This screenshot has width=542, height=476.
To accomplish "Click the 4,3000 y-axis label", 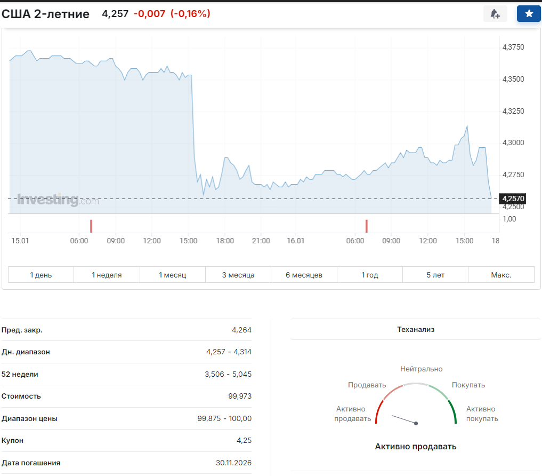I will 513,142.
